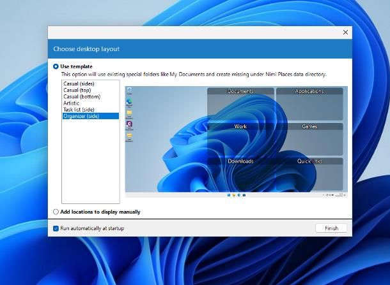Select Organizer (side) in template list
Image resolution: width=390 pixels, height=285 pixels.
tap(91, 116)
